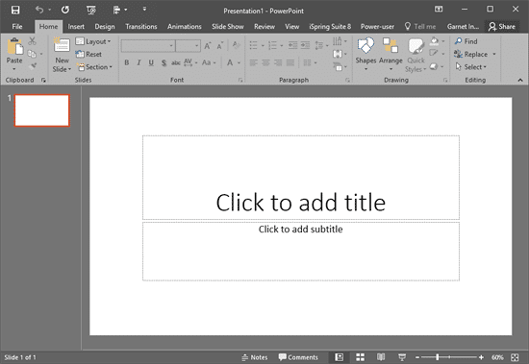Click the Reset slide button
Viewport: 529px width, 364px height.
[88, 54]
